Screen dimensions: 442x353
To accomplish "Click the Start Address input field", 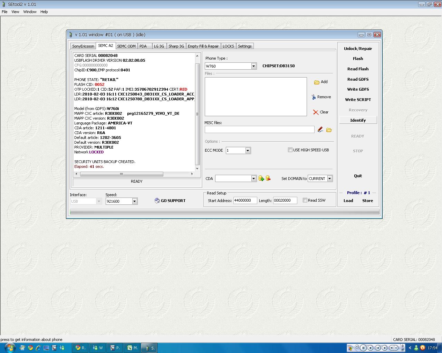I will [x=245, y=201].
